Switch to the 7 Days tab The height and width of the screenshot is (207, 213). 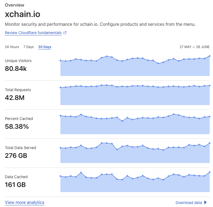[28, 47]
